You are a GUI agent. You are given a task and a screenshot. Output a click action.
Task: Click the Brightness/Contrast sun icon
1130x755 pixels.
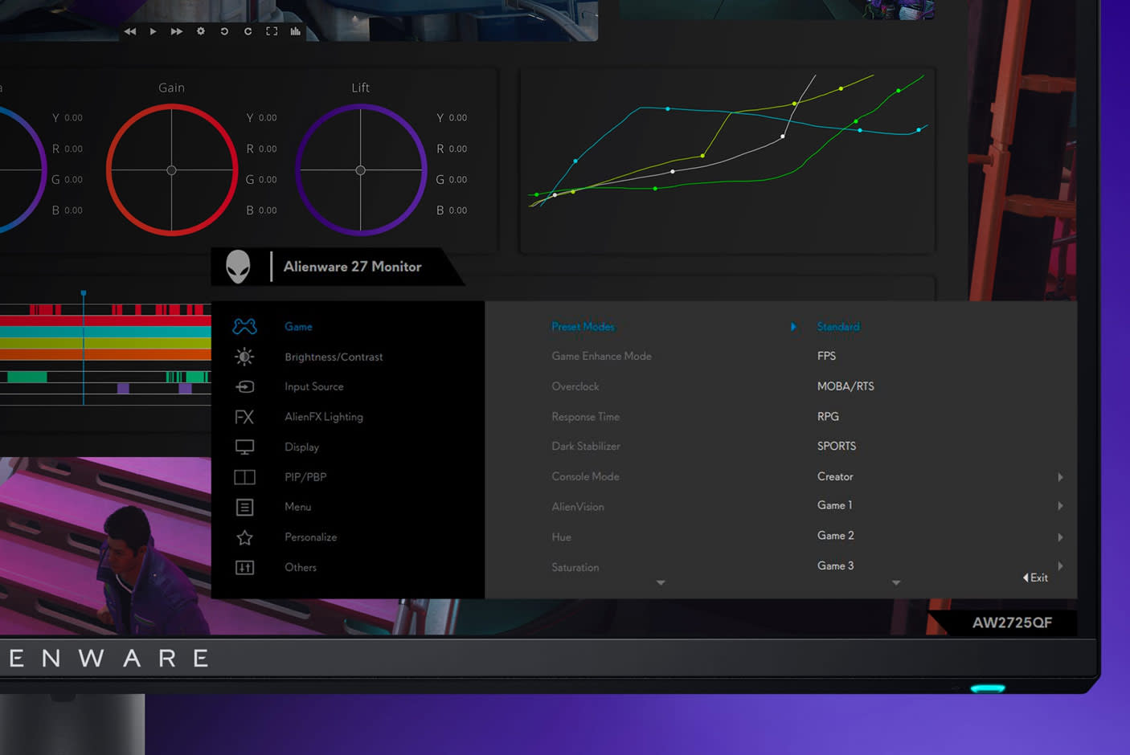tap(244, 357)
